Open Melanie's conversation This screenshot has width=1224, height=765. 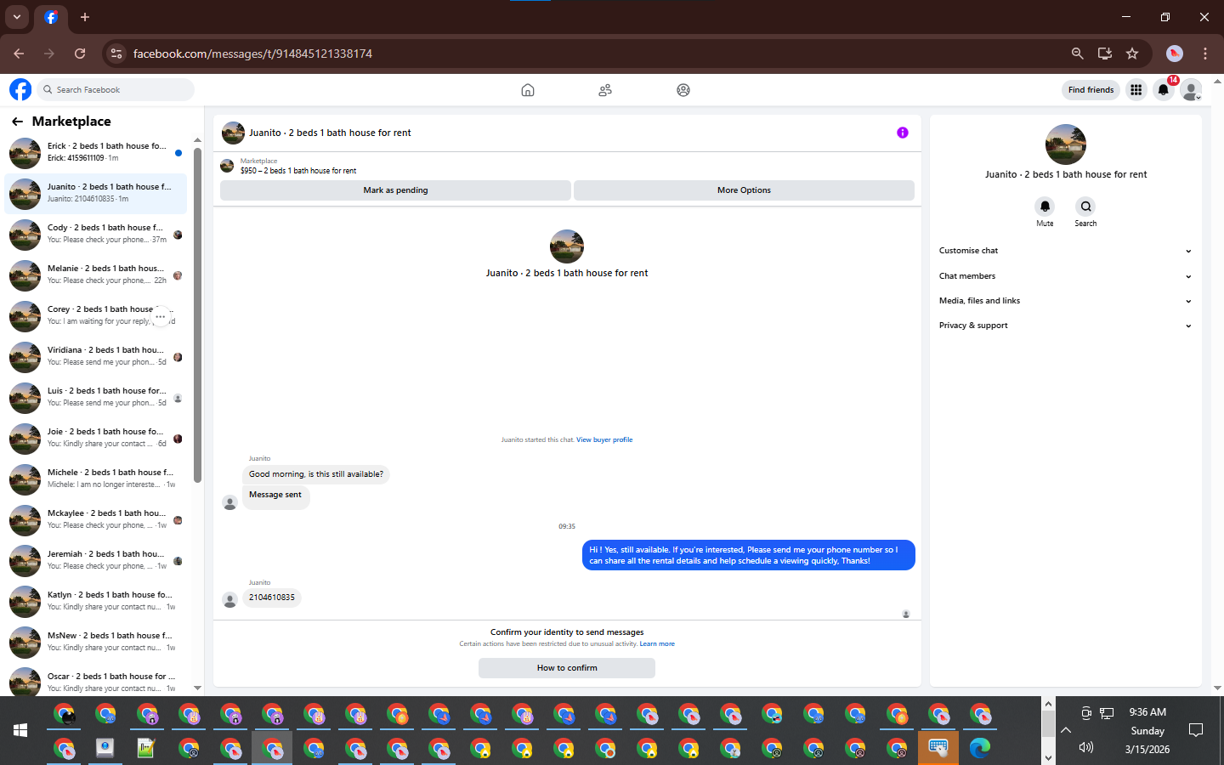[95, 275]
